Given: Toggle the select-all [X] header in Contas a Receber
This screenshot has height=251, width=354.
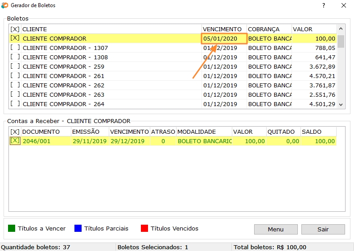Looking at the screenshot, I should click(x=15, y=132).
